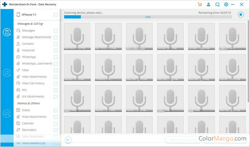Go back with the left arrow button
The width and height of the screenshot is (250, 147).
coord(68,140)
